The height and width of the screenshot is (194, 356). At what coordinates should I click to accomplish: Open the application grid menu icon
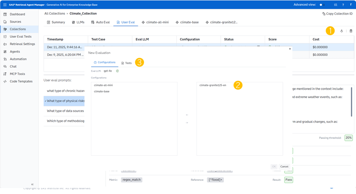(5, 5)
